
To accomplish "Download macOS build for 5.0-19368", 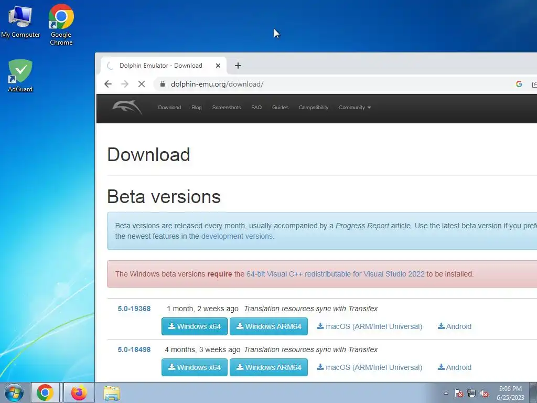I will [370, 326].
